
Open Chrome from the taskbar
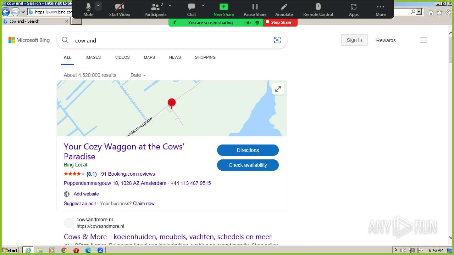tap(64, 250)
